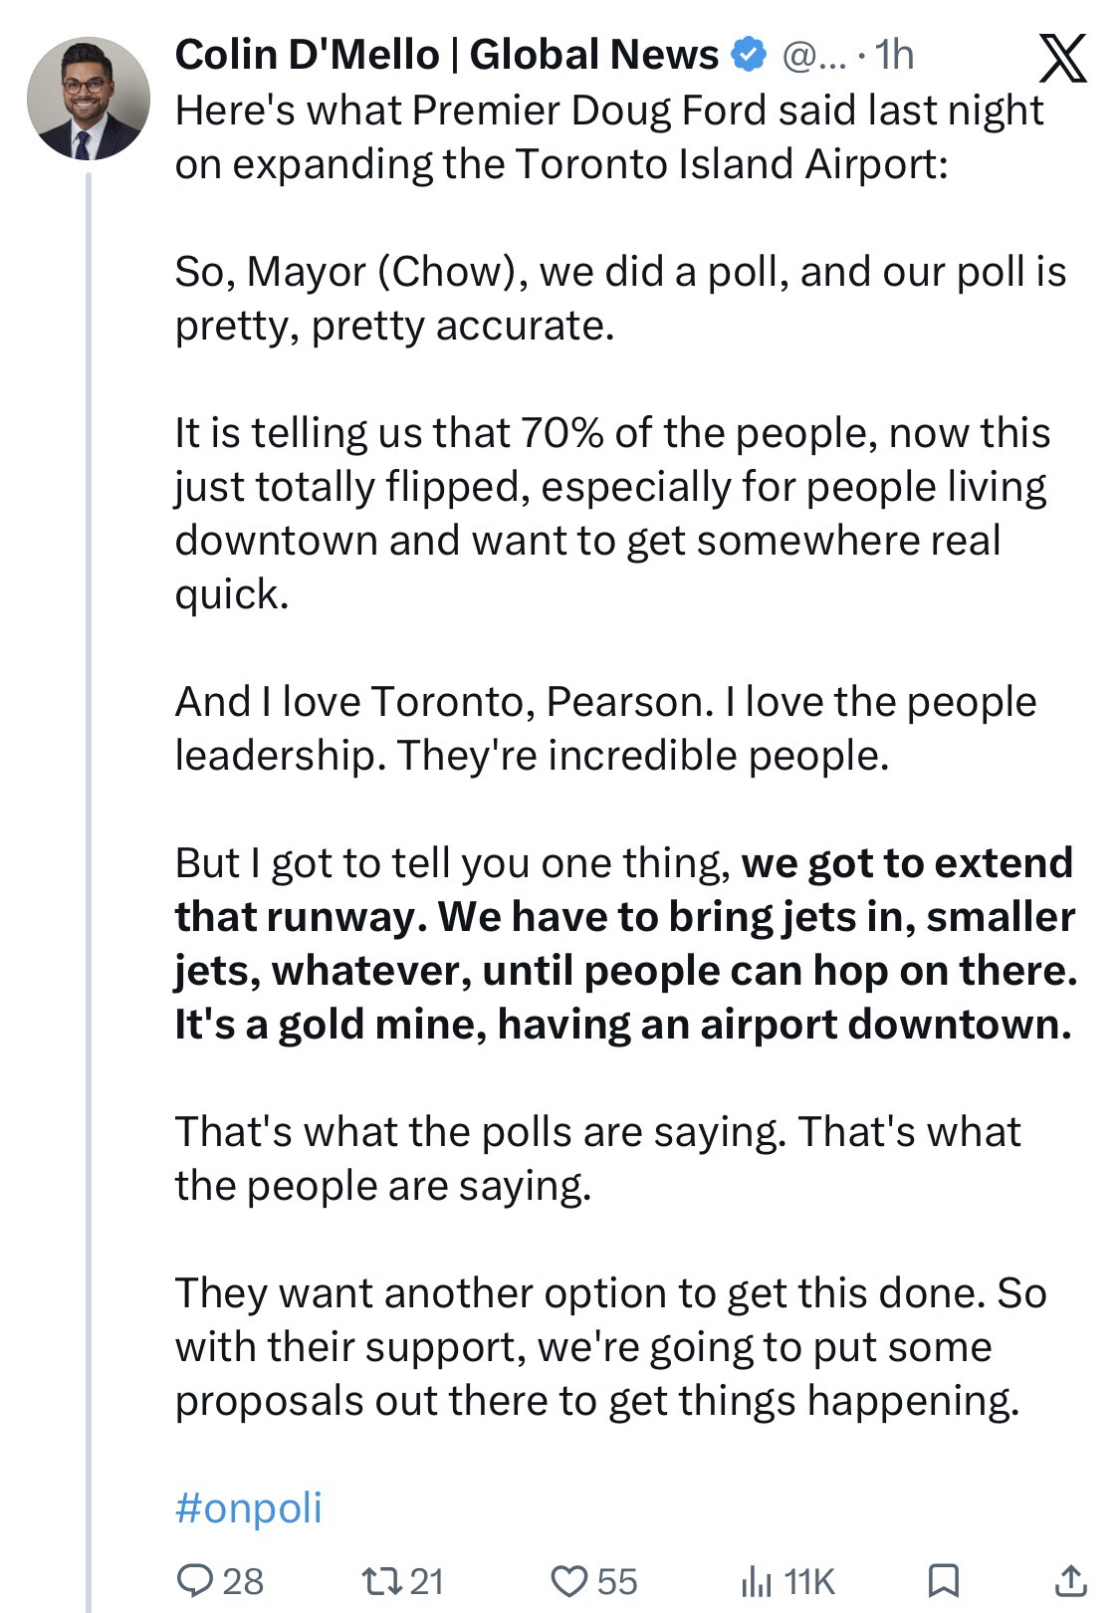Image resolution: width=1120 pixels, height=1613 pixels.
Task: Click the blue verified checkmark badge
Action: 748,55
